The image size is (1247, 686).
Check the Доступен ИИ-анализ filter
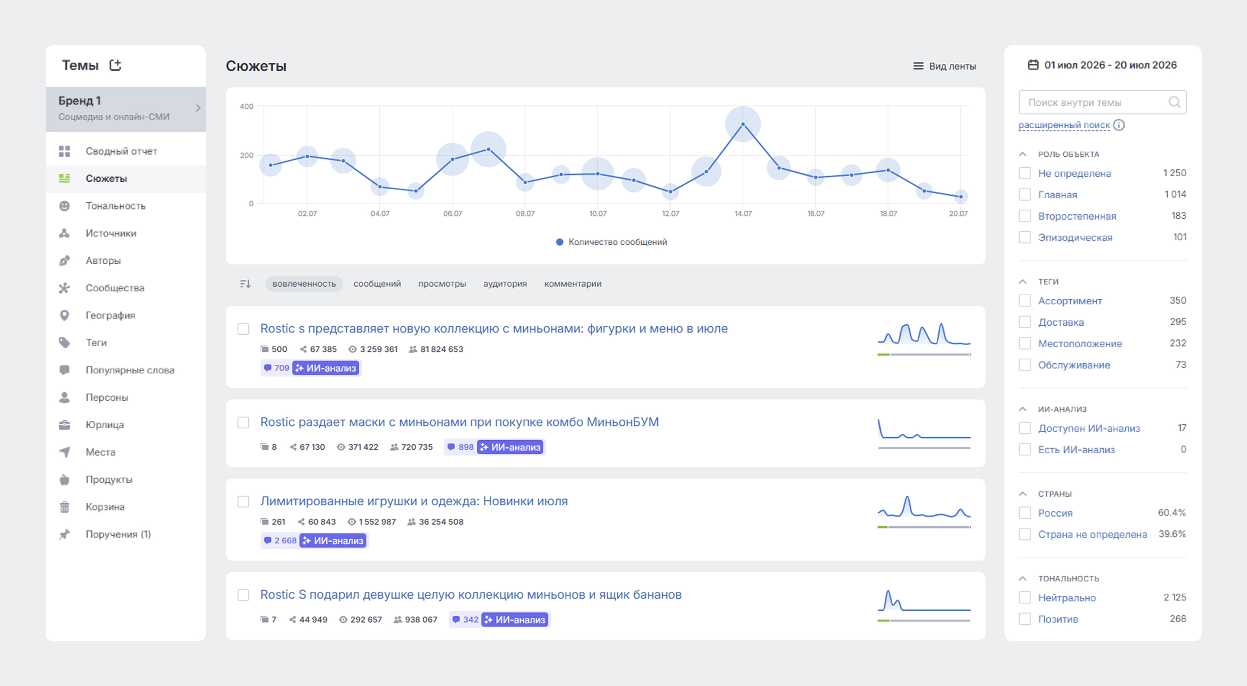click(1025, 428)
